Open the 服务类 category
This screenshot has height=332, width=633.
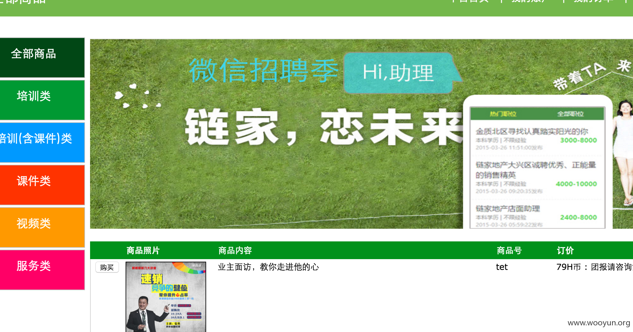pos(42,270)
